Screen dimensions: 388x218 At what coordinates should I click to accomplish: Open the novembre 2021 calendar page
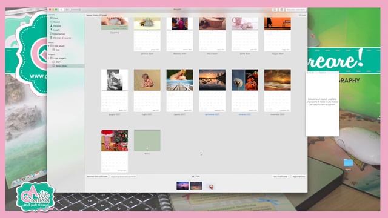pos(278,90)
